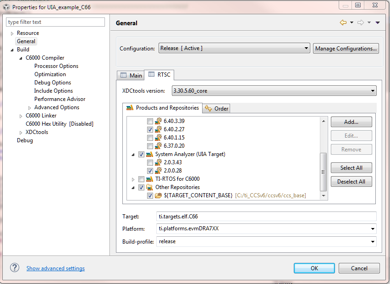Uncheck the System Analyzer (UIA Target) checkbox

(141, 154)
